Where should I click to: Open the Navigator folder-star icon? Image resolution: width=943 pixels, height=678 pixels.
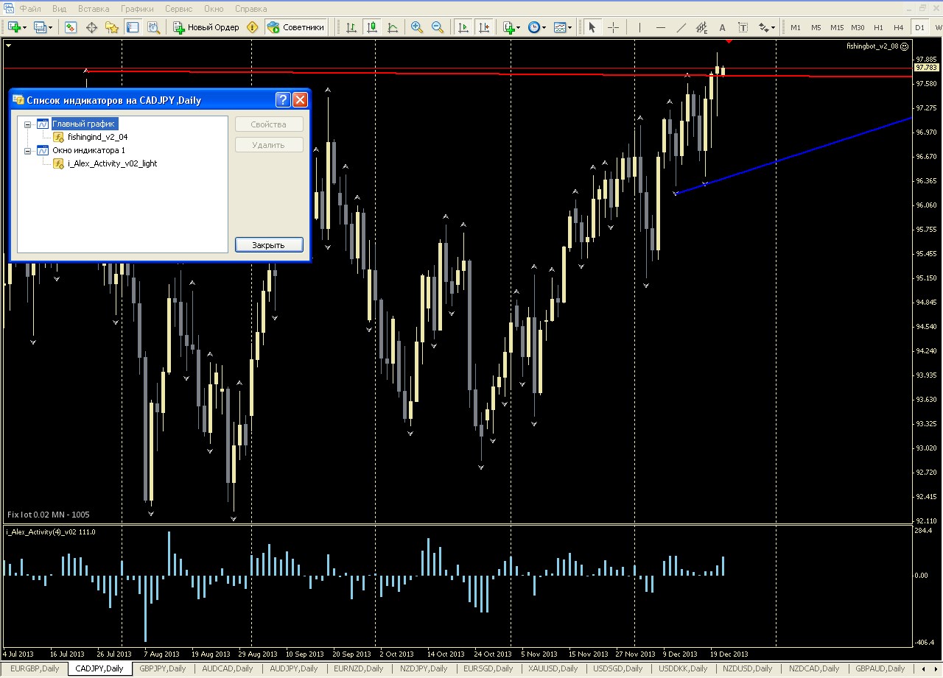112,27
